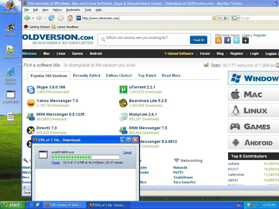Image resolution: width=279 pixels, height=209 pixels.
Task: Click the Bearshare Lite bear icon
Action: pyautogui.click(x=123, y=103)
